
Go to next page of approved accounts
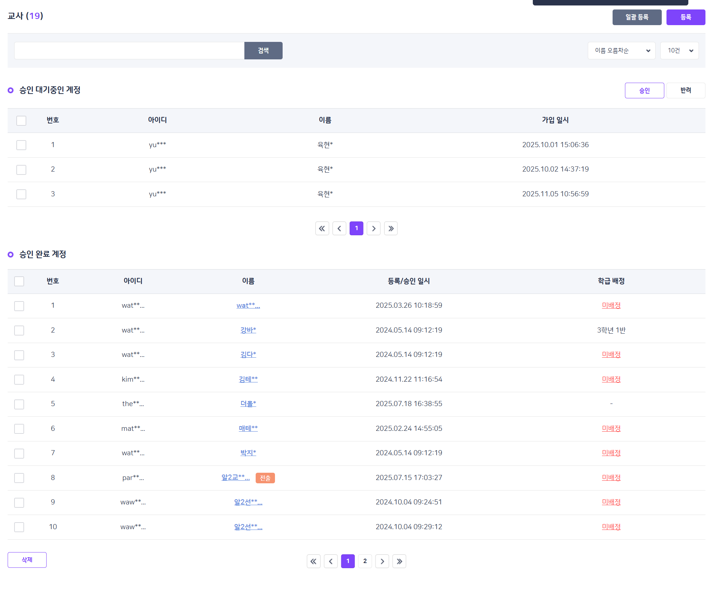tap(382, 561)
